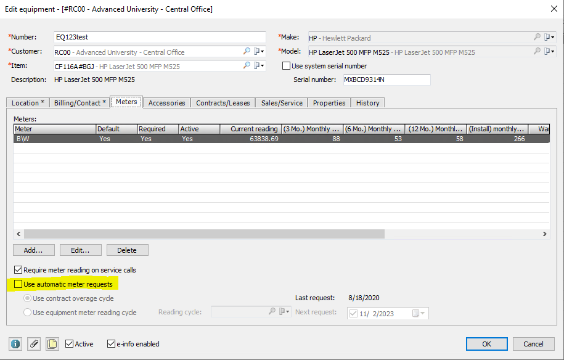The height and width of the screenshot is (360, 564).
Task: Open the Sales/Service tab
Action: (282, 103)
